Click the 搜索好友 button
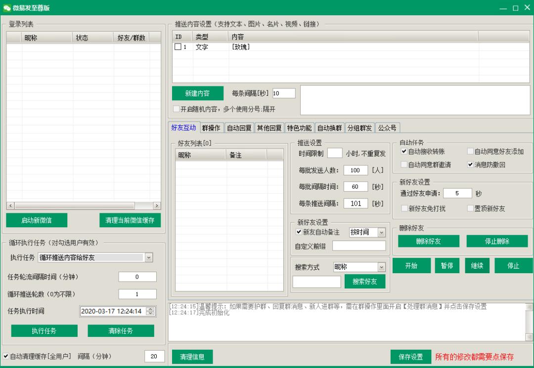The height and width of the screenshot is (368, 534). pyautogui.click(x=365, y=282)
